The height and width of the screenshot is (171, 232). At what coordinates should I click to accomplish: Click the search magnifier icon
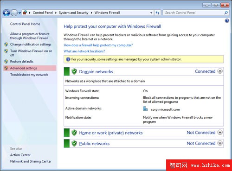coord(226,13)
